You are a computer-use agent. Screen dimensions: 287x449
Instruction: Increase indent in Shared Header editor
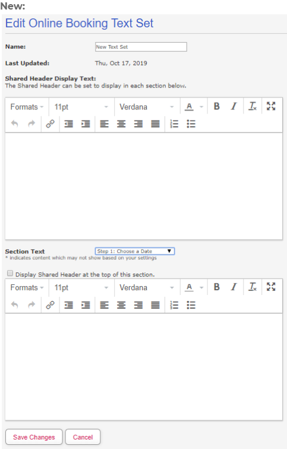click(86, 124)
